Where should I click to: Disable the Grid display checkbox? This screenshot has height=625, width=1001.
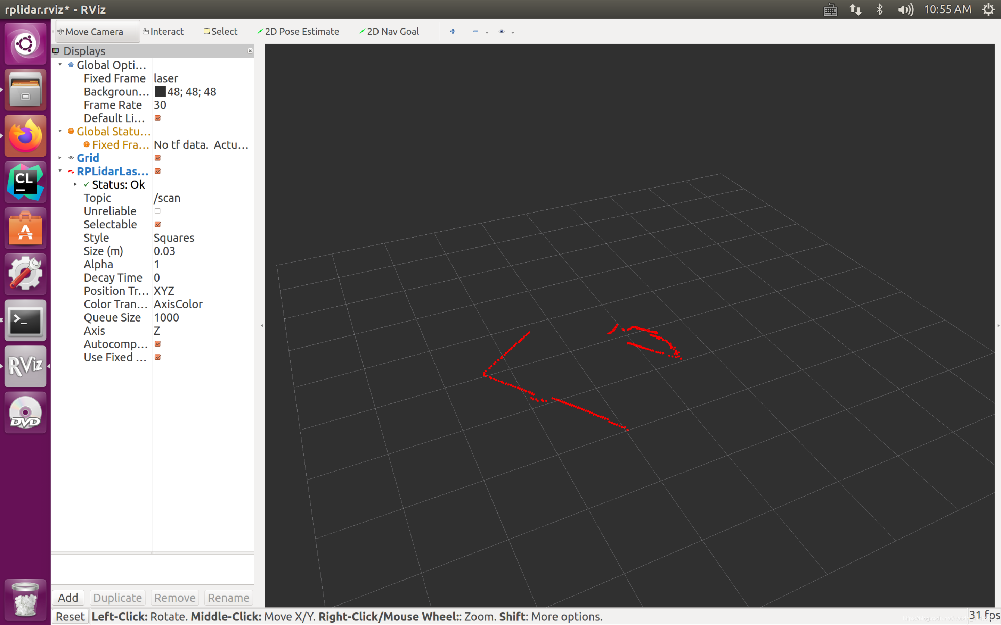point(157,158)
